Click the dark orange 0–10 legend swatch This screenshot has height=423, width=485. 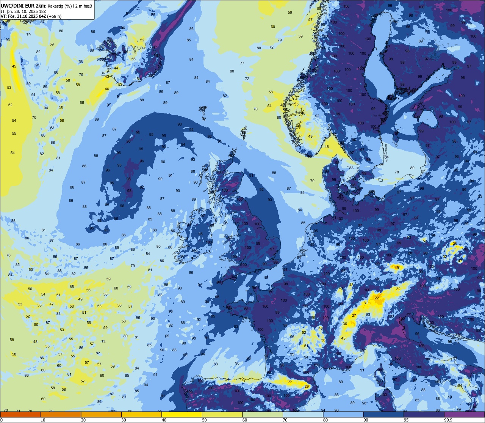coord(20,414)
